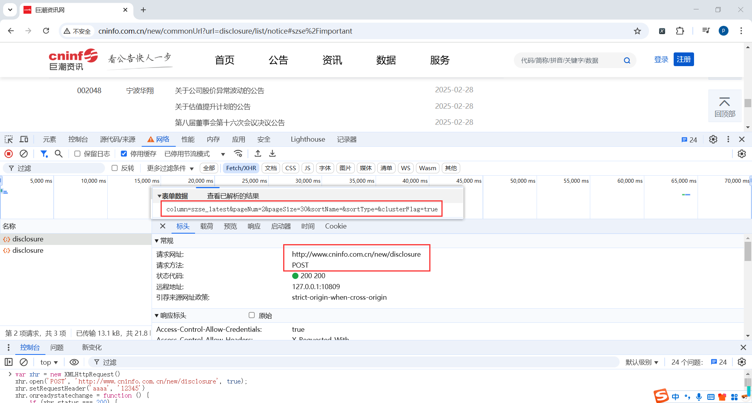
Task: Toggle the console sidebar icon
Action: [9, 362]
